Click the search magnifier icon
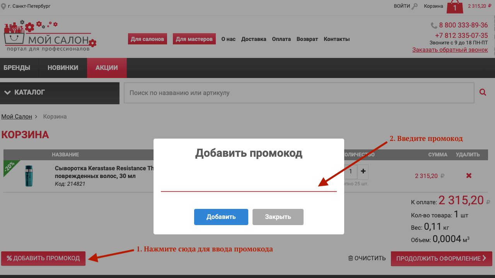Image resolution: width=495 pixels, height=278 pixels. pos(483,92)
